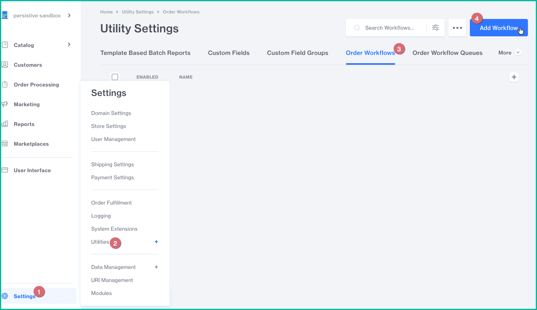
Task: Click the search magnifier icon
Action: (357, 28)
